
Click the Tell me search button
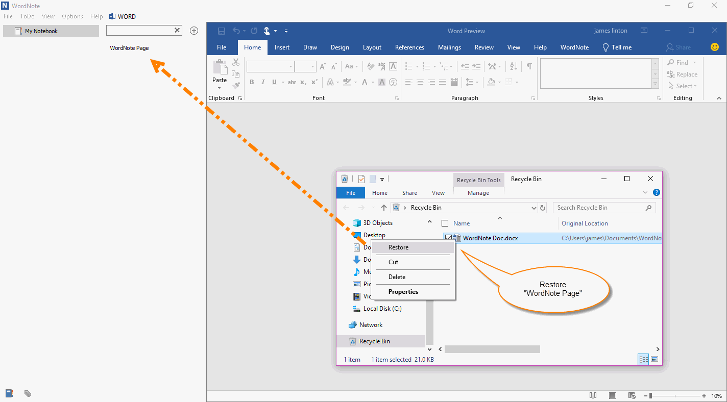[617, 47]
